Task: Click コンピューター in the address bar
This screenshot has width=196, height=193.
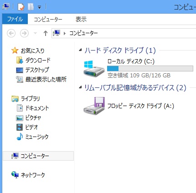Action: [83, 33]
